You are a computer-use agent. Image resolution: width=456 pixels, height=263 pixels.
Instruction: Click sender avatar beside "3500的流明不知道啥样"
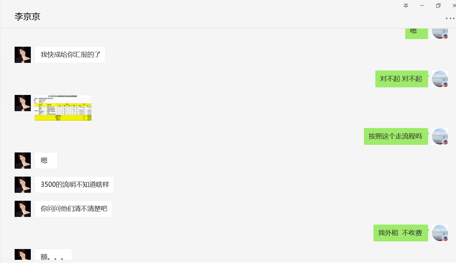click(x=23, y=185)
